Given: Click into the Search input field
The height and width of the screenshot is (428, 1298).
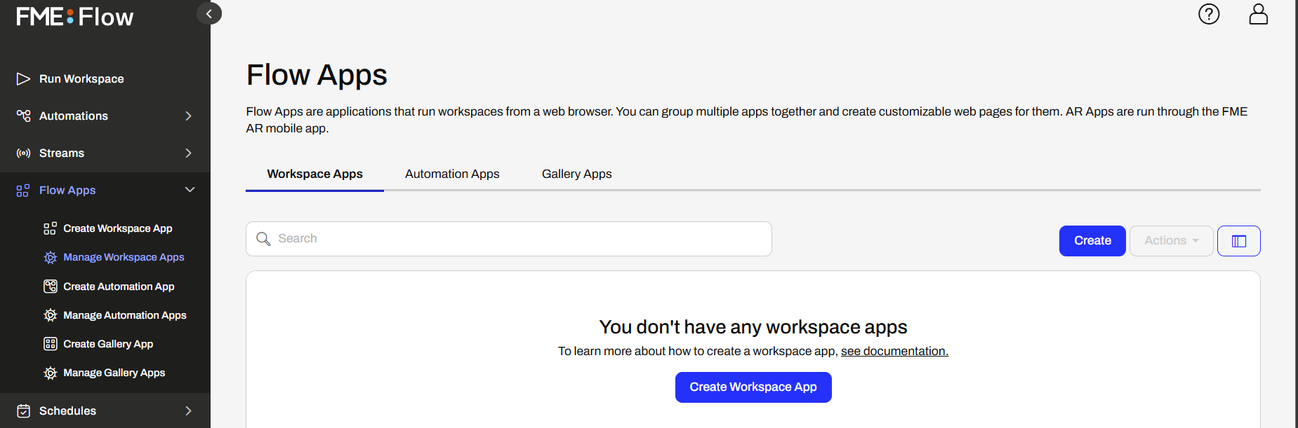Looking at the screenshot, I should (x=509, y=239).
